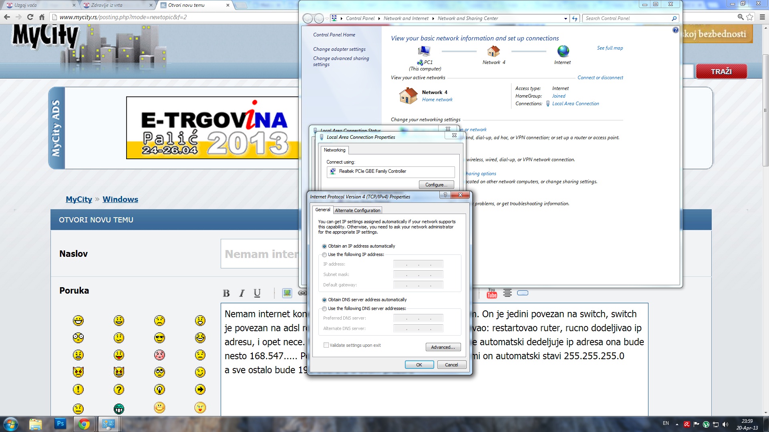Click the Search Control Panel field

[627, 18]
